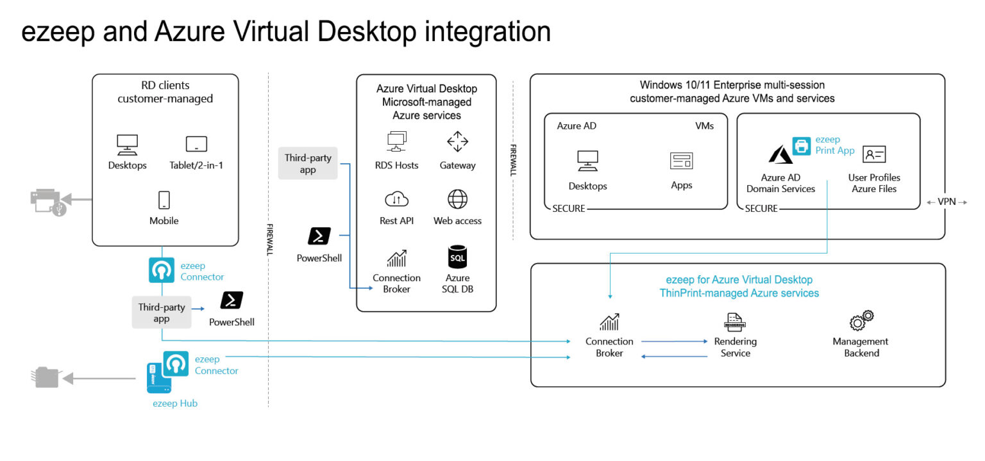Click the 'RD clients customer-managed' heading

165,92
